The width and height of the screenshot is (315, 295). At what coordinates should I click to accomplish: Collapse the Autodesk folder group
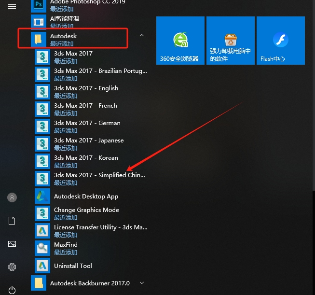click(141, 36)
